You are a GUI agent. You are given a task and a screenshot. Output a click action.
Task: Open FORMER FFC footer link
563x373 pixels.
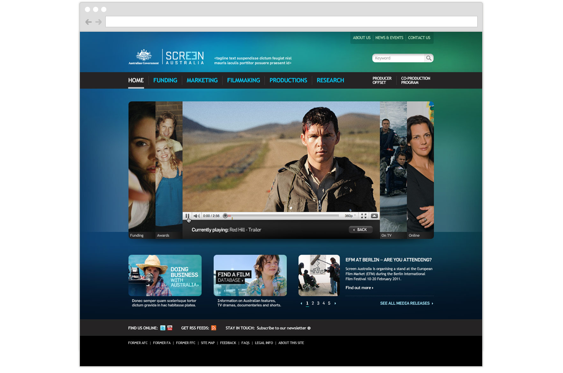[186, 343]
